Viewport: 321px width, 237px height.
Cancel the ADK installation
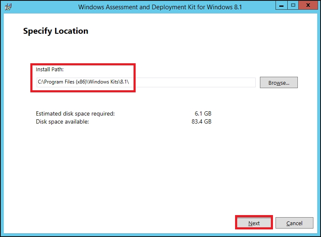click(x=294, y=223)
